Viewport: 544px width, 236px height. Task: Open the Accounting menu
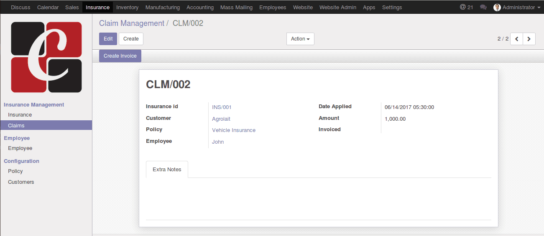coord(200,7)
